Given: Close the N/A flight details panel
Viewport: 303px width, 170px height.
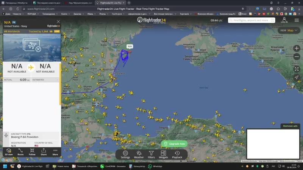Looking at the screenshot, I should coord(58,22).
